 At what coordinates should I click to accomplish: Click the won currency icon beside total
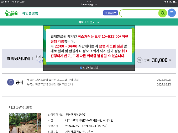140,60
